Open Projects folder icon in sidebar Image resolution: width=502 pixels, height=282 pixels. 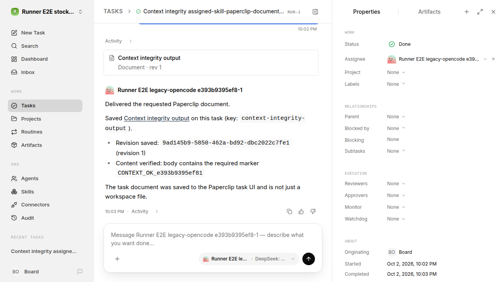14,119
